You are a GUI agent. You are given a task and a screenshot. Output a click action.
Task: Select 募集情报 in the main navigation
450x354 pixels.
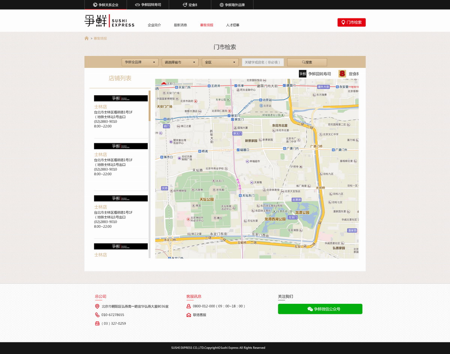point(207,25)
